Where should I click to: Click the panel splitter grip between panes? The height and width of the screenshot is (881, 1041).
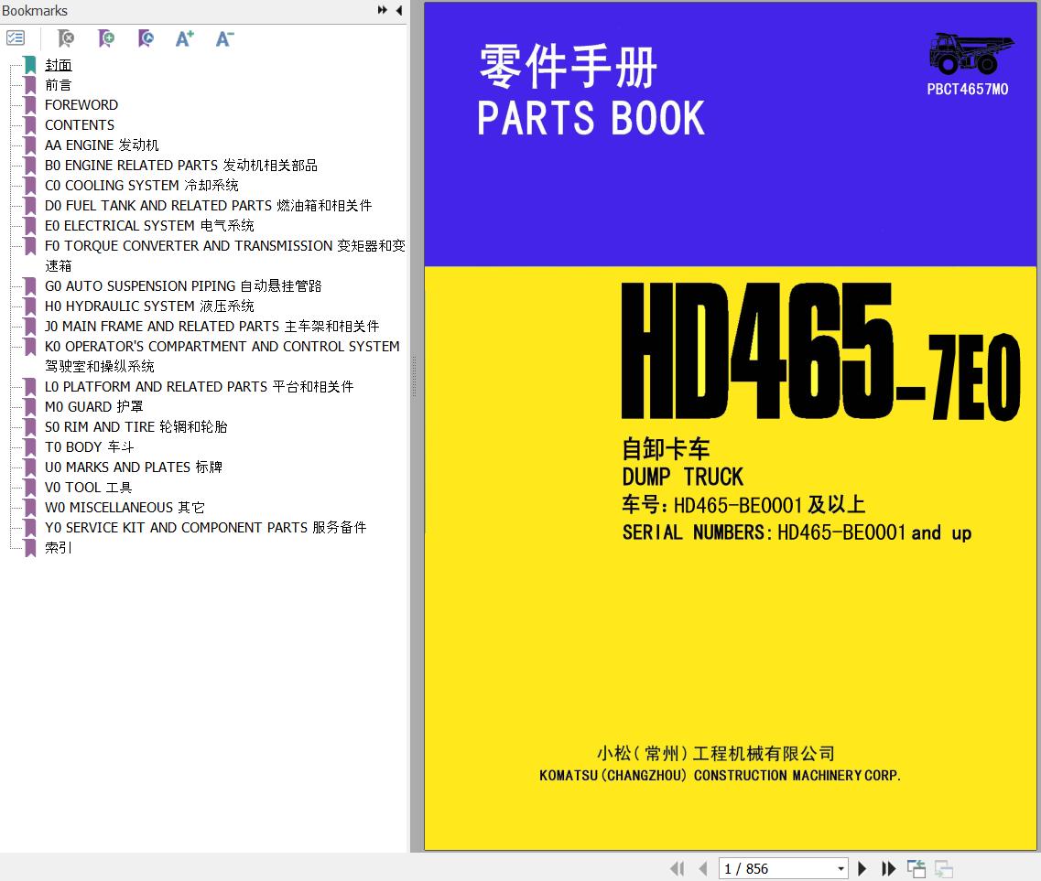414,377
